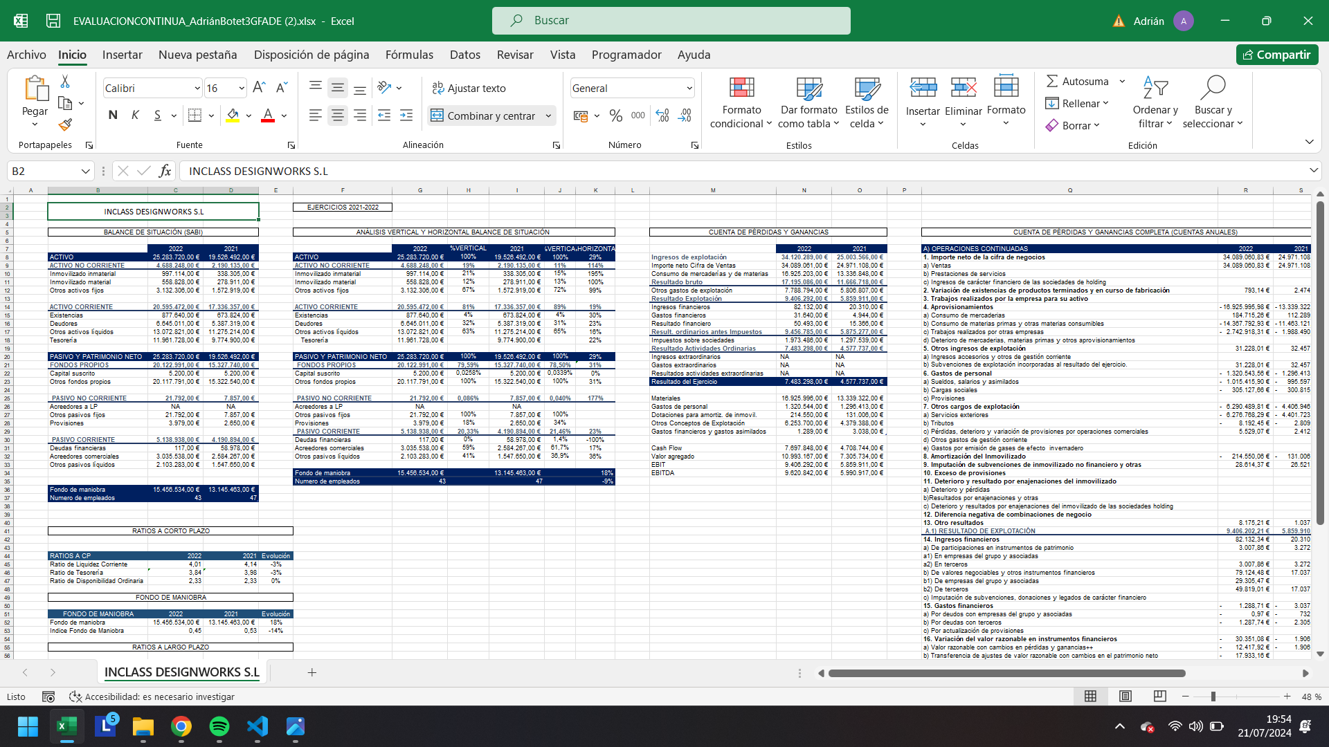The width and height of the screenshot is (1329, 747).
Task: Open the Calibri font dropdown
Action: tap(197, 88)
